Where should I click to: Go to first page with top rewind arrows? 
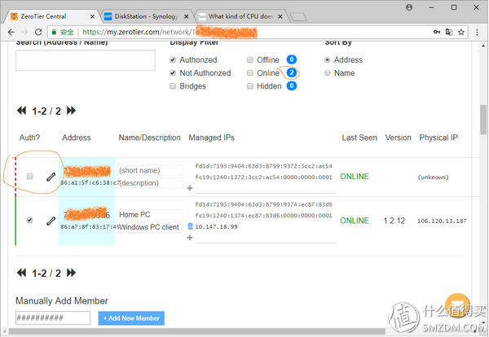click(x=21, y=111)
